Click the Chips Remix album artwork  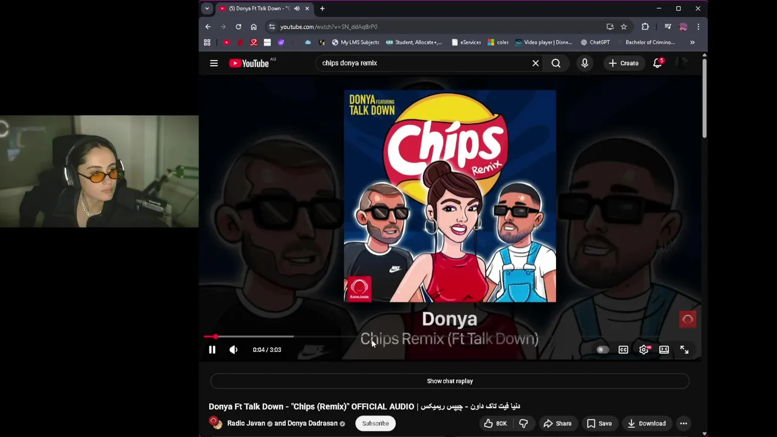pyautogui.click(x=450, y=196)
